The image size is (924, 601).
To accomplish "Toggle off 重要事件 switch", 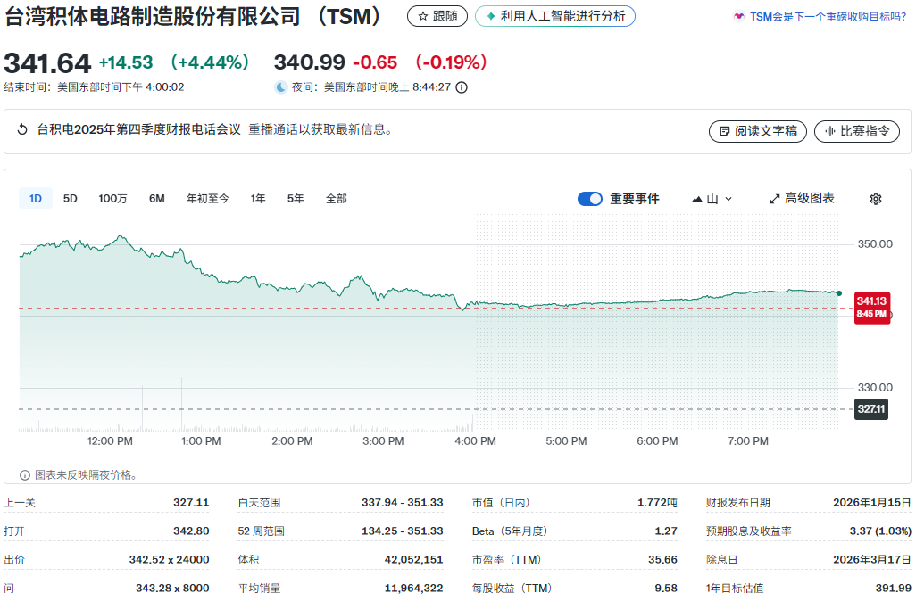I will 590,198.
